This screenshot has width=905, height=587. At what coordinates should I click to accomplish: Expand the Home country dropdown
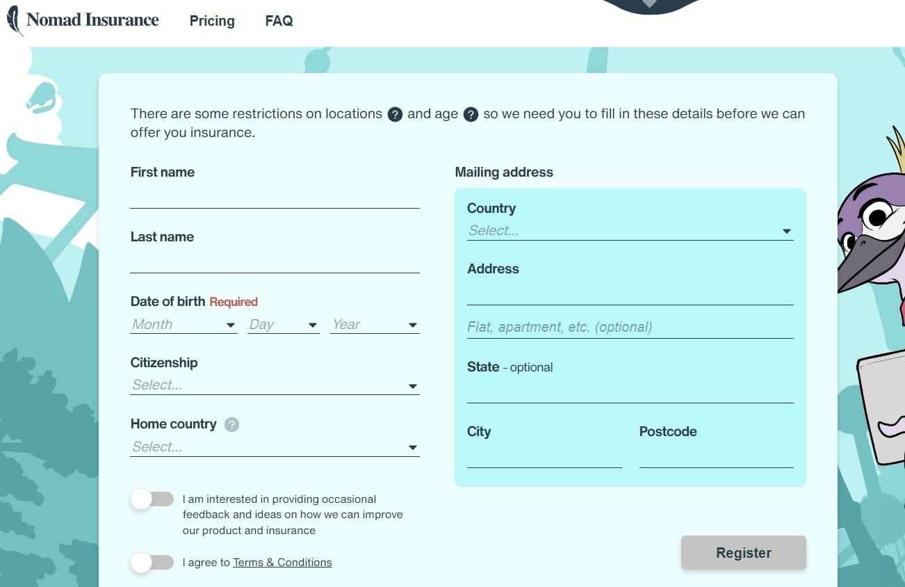pos(275,447)
